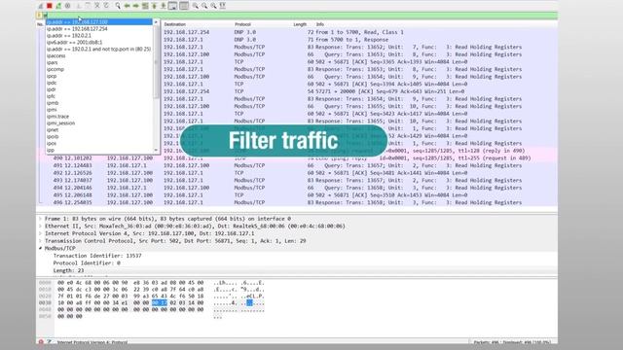Viewport: 623px width, 350px height.
Task: Open expert information from the status bar circle
Action: coord(41,341)
